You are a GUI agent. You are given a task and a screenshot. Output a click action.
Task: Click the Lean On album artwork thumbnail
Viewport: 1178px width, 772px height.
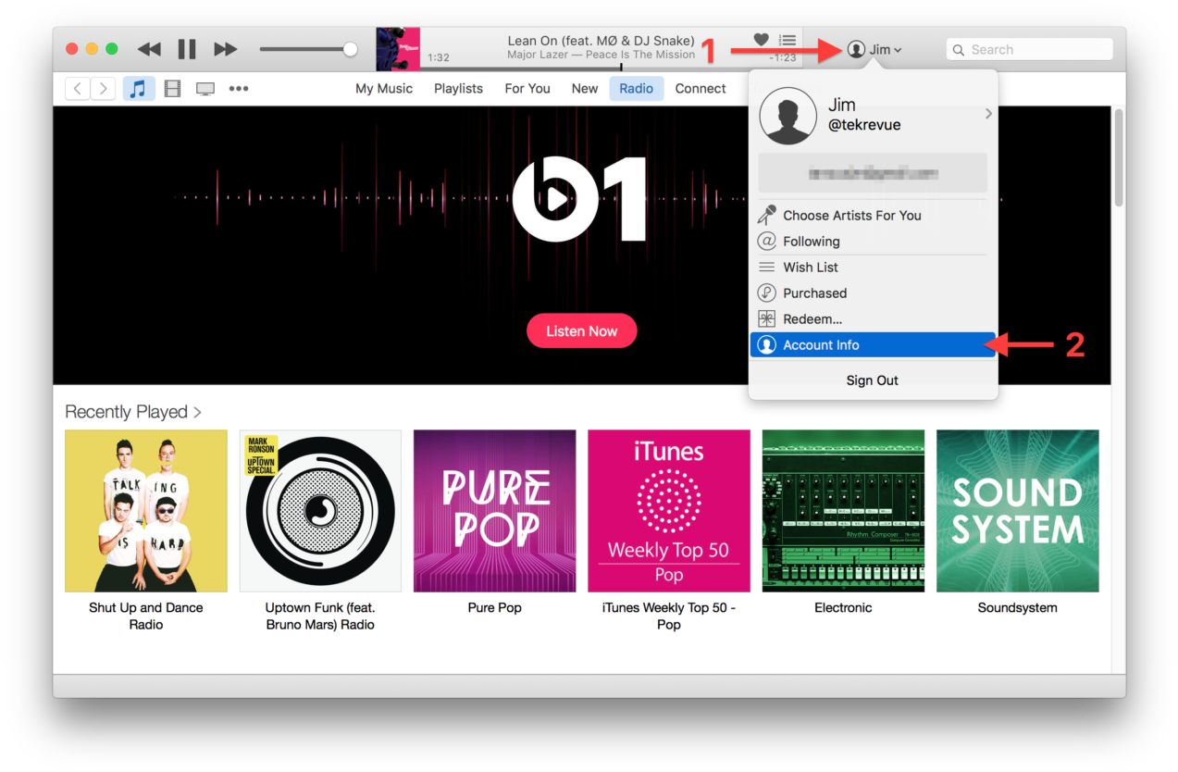point(398,49)
